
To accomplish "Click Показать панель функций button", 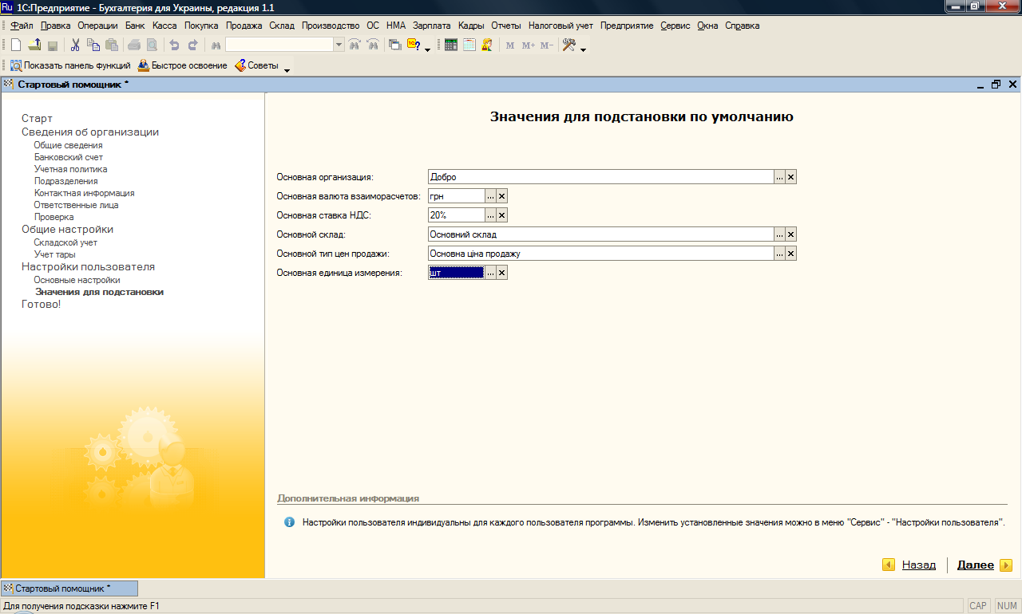I will (70, 65).
